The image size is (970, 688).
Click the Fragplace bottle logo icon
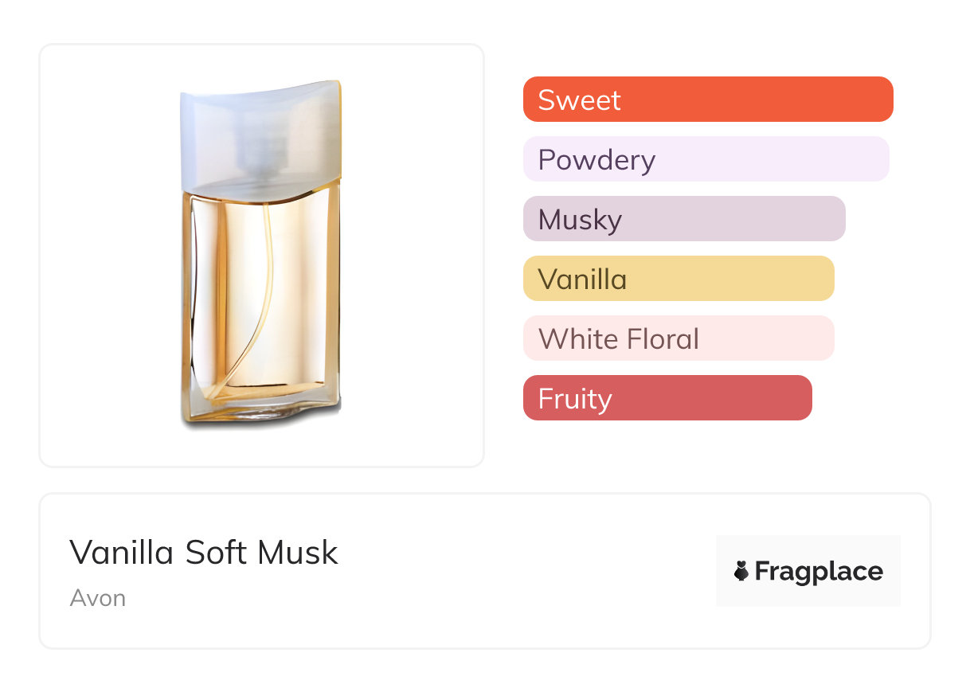coord(741,571)
